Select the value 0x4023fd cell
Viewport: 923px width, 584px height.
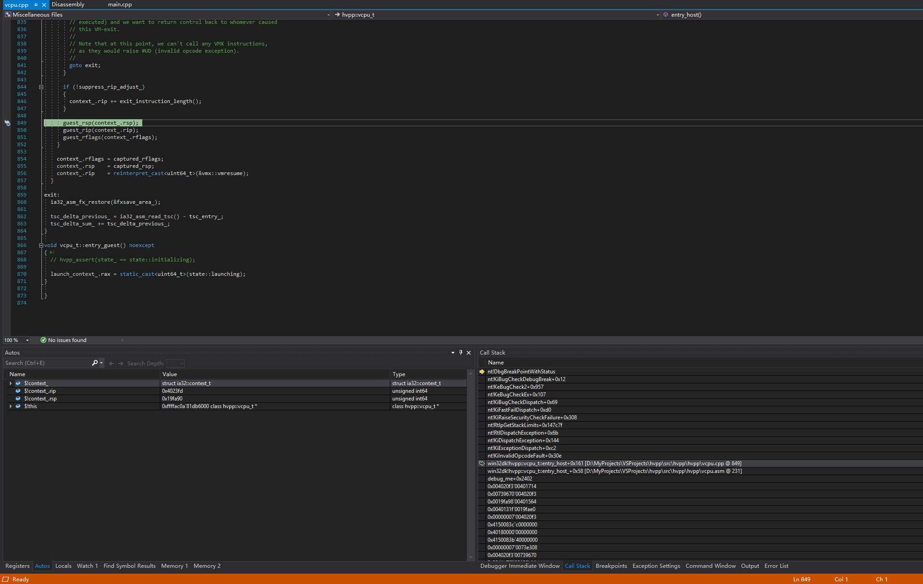tap(275, 391)
